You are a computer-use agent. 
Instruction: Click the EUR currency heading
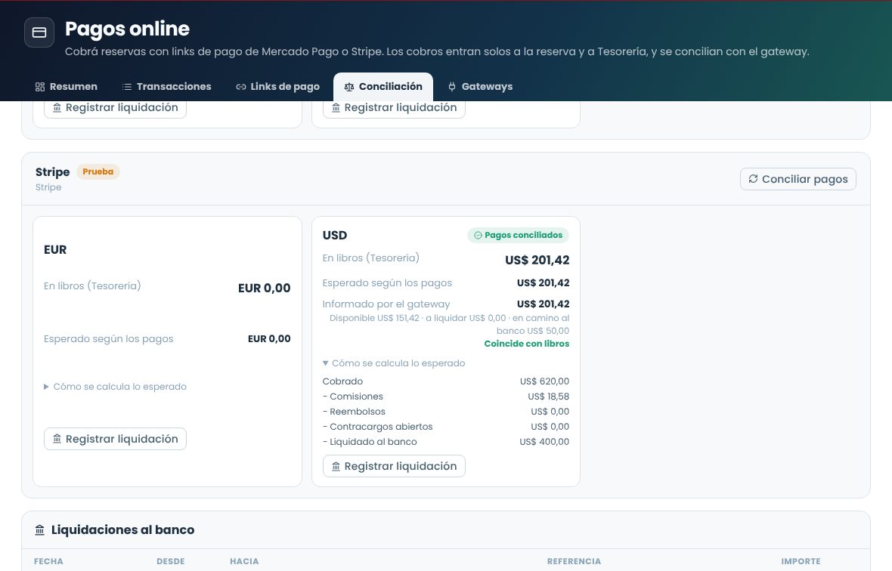(x=55, y=249)
